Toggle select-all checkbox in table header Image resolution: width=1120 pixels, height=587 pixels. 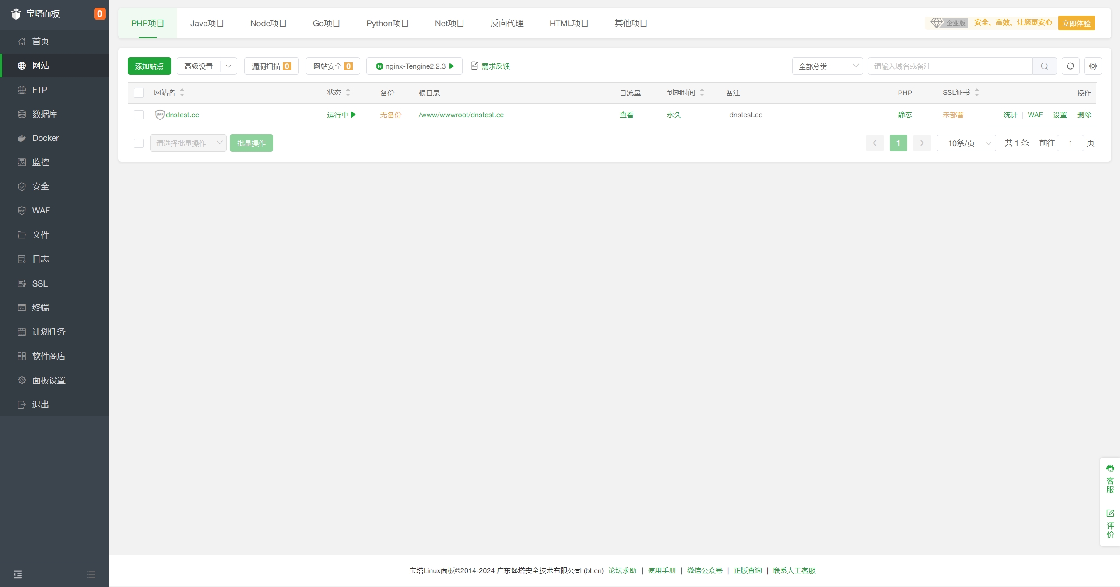[x=139, y=93]
